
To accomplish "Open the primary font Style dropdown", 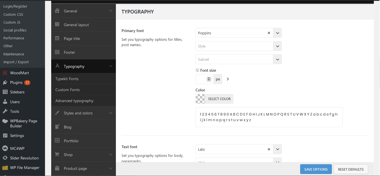I will coord(277,46).
